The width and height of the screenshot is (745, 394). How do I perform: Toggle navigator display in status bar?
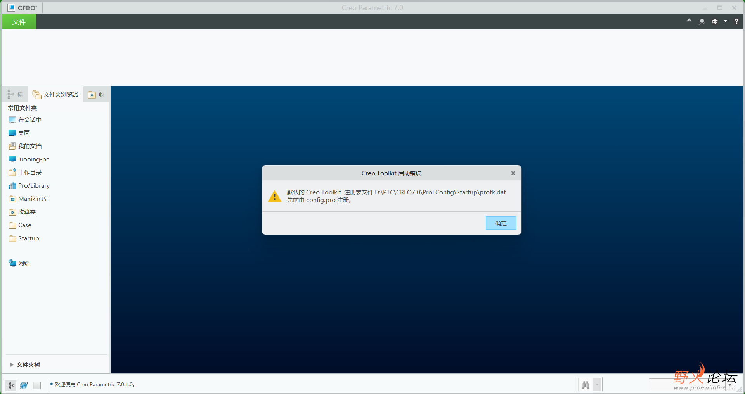pyautogui.click(x=11, y=385)
